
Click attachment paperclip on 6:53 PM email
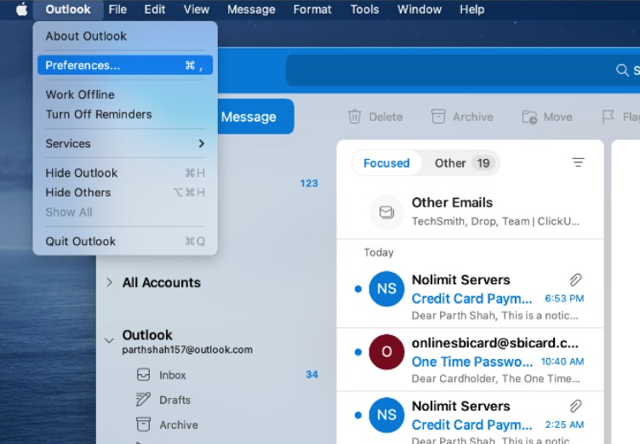tap(575, 280)
